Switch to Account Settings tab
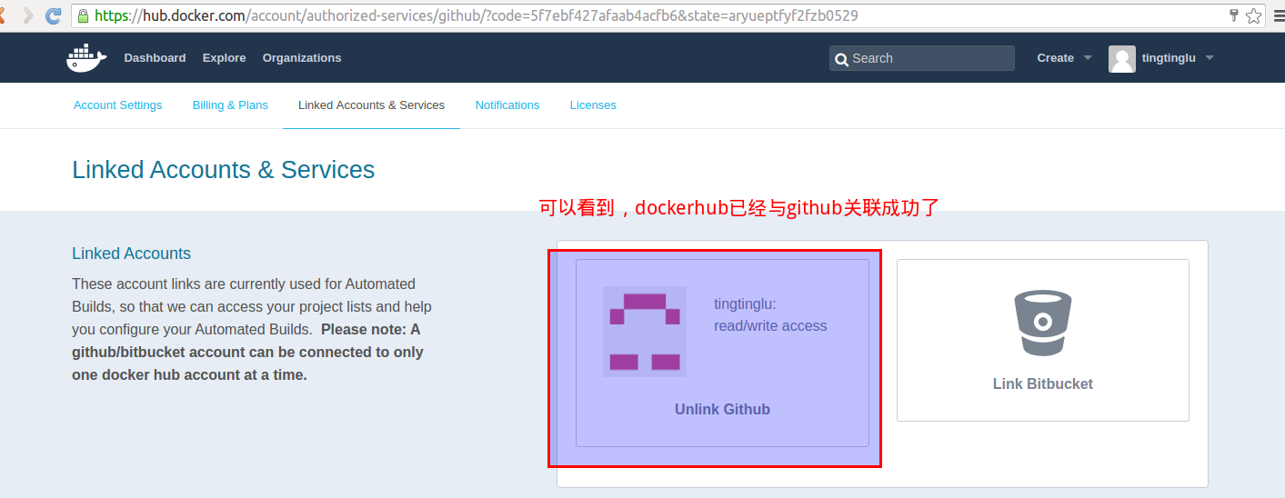1285x498 pixels. 117,105
